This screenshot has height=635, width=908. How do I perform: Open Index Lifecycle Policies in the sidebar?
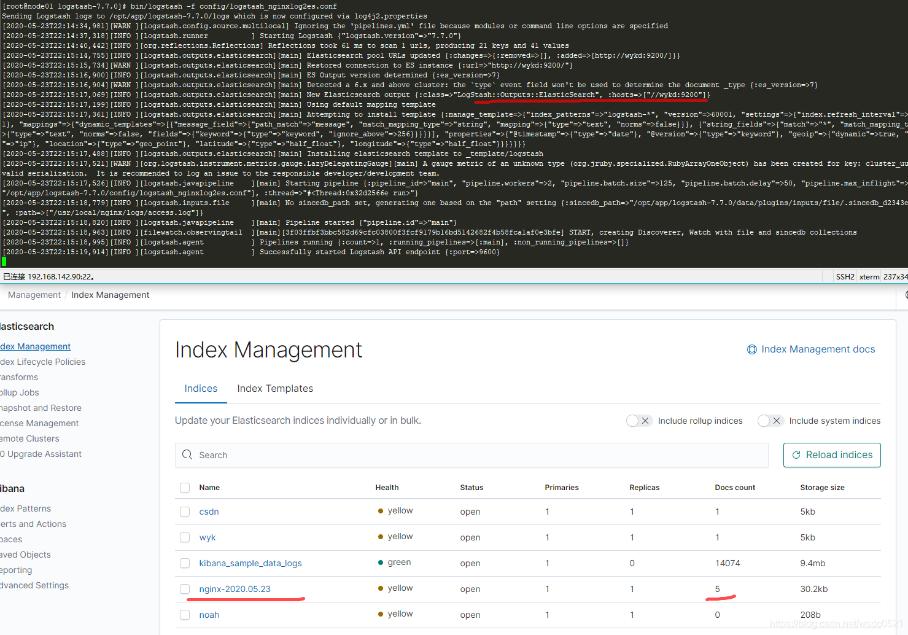pos(43,362)
